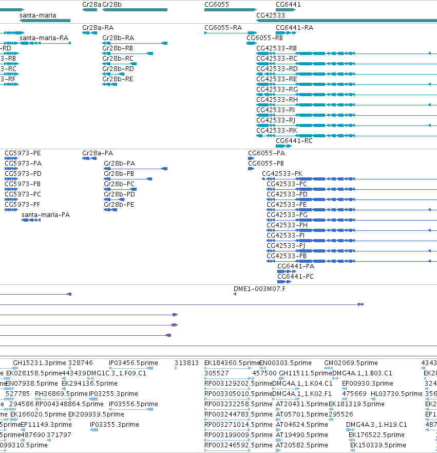Select protein santa-maria-PA
The image size is (437, 453).
tap(46, 215)
